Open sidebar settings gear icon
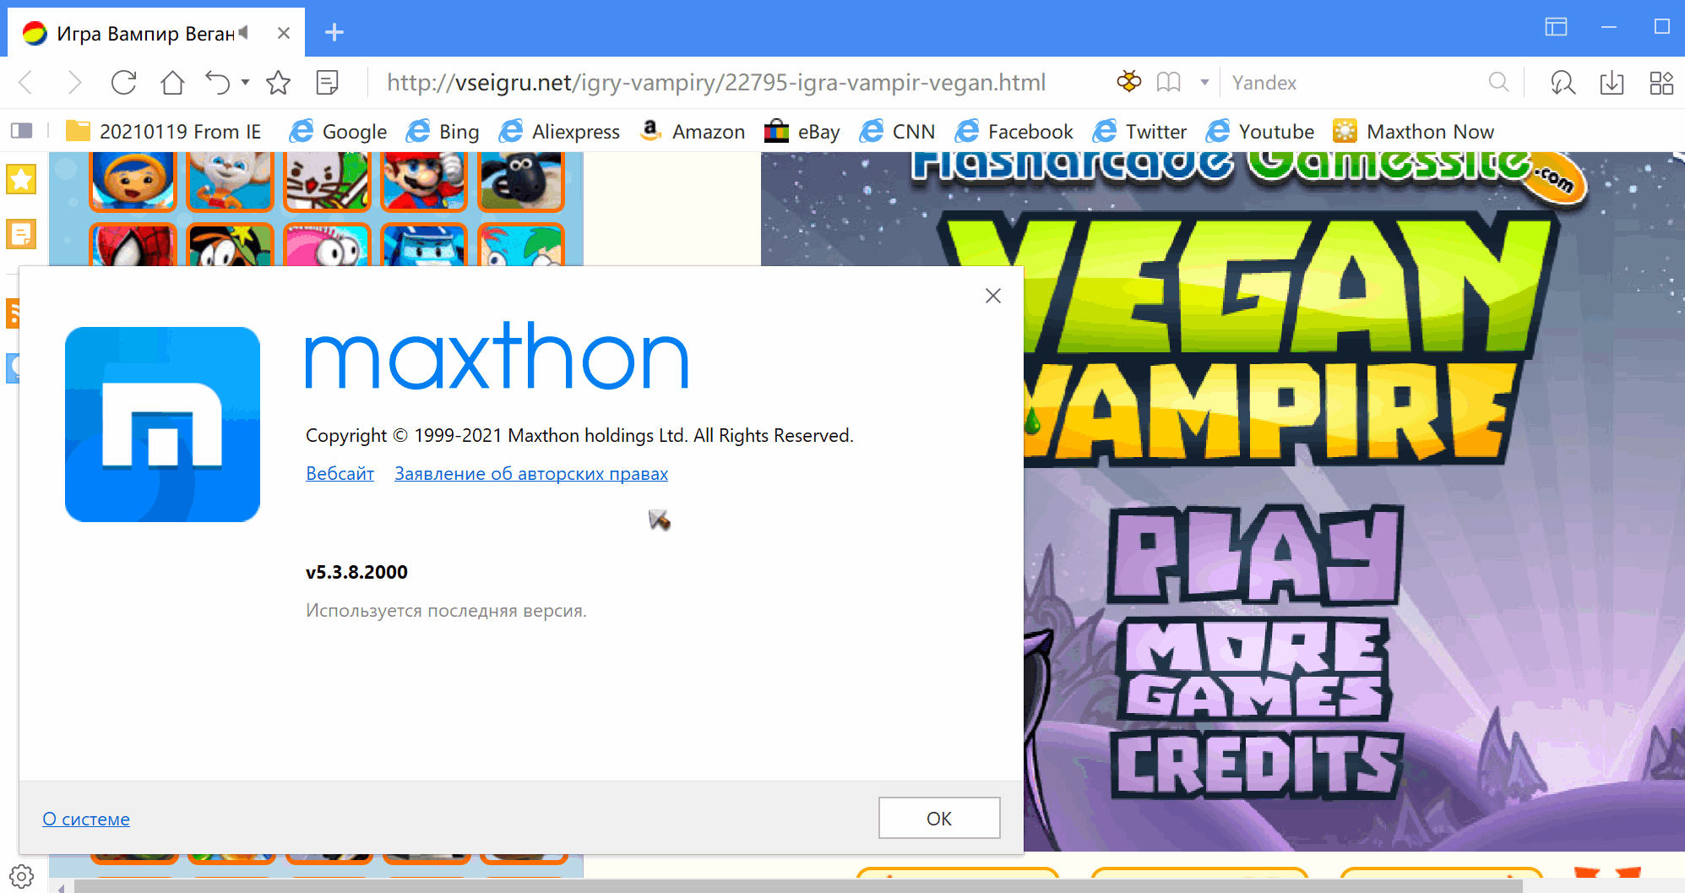Image resolution: width=1685 pixels, height=893 pixels. coord(21,876)
